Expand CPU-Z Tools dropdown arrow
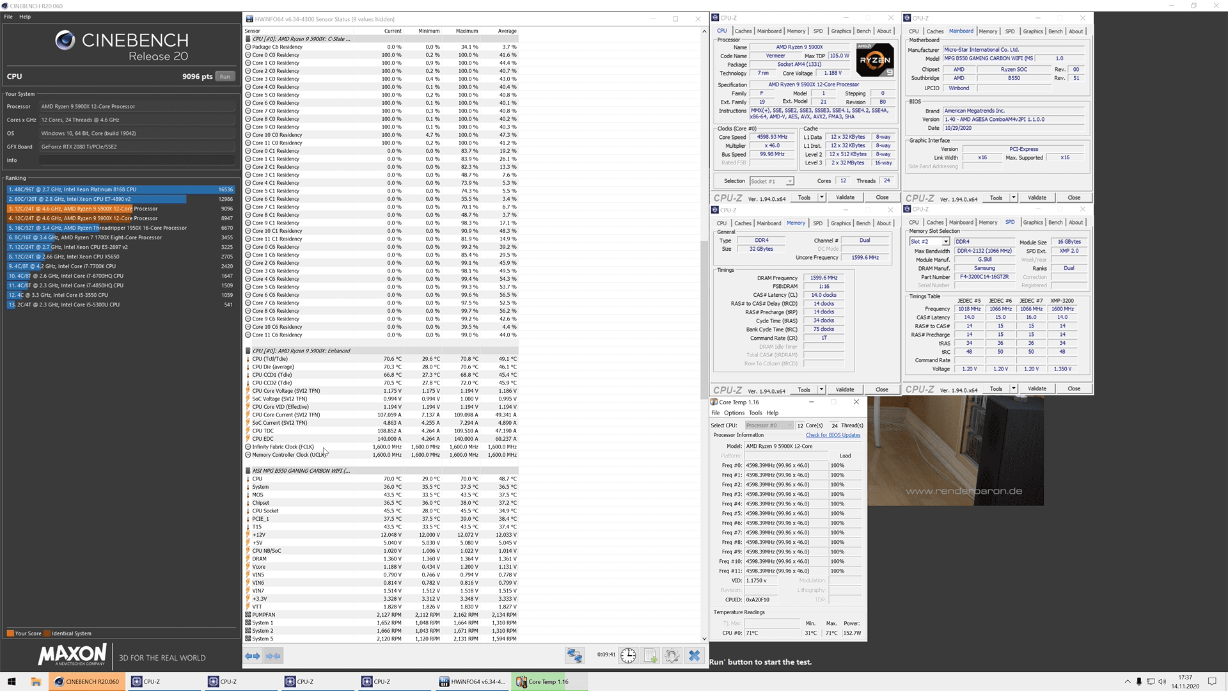1228x691 pixels. click(x=822, y=198)
